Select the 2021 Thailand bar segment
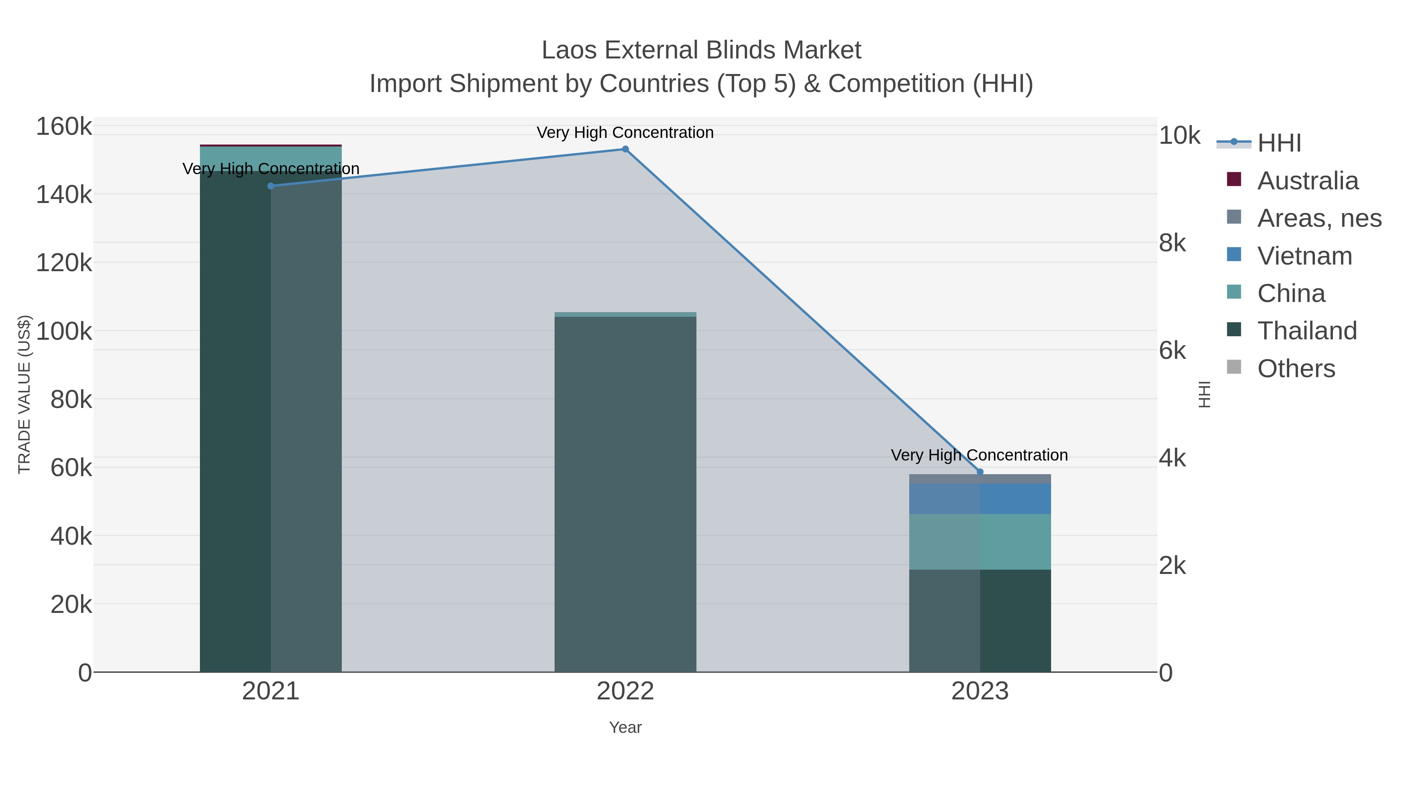 (271, 422)
